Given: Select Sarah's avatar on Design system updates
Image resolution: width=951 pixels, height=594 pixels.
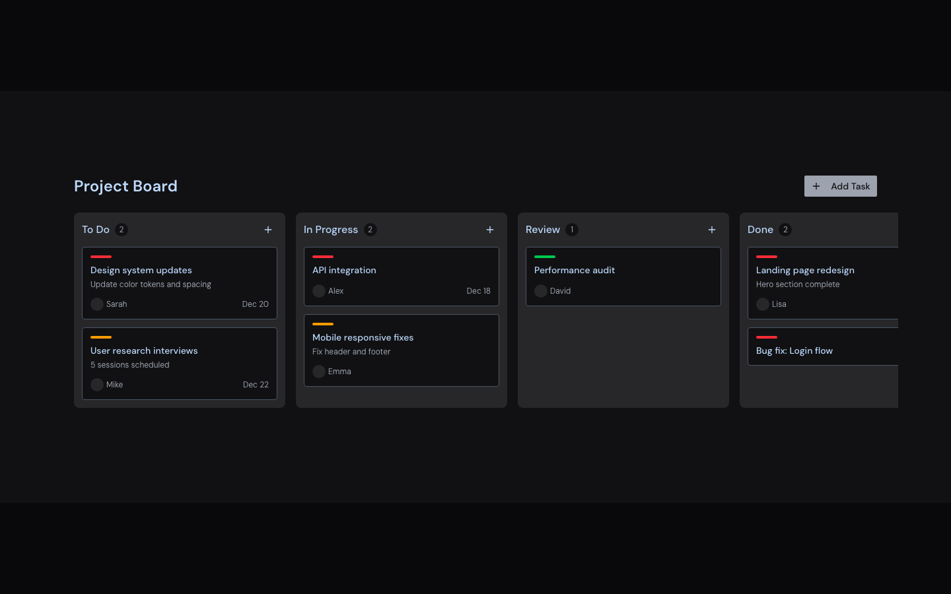Looking at the screenshot, I should (97, 304).
